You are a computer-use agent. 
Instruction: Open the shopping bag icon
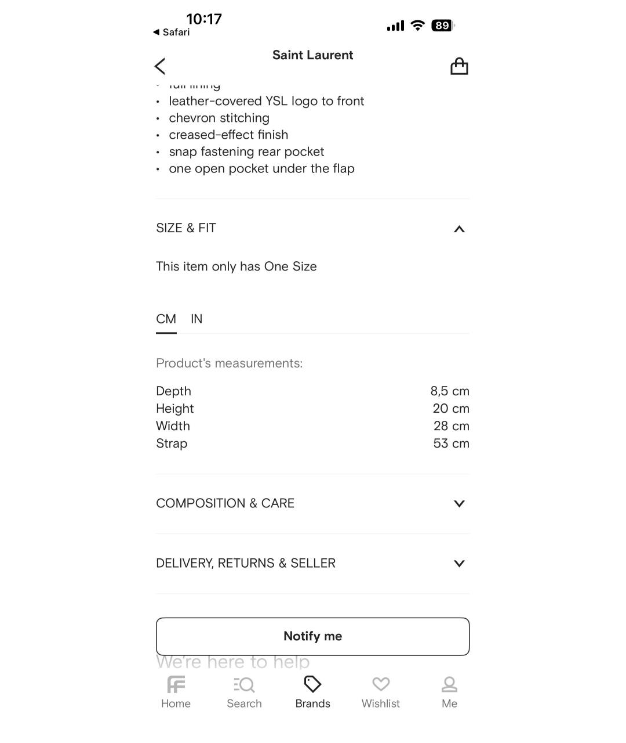coord(459,66)
